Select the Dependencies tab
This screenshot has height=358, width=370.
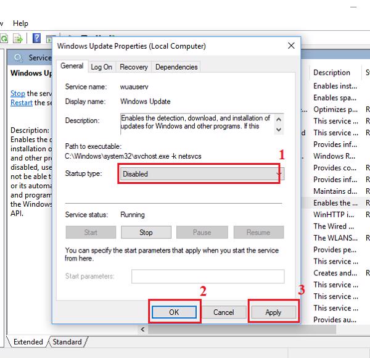tap(176, 67)
